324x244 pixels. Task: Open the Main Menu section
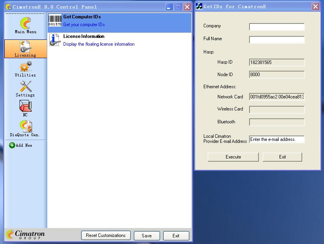[25, 25]
